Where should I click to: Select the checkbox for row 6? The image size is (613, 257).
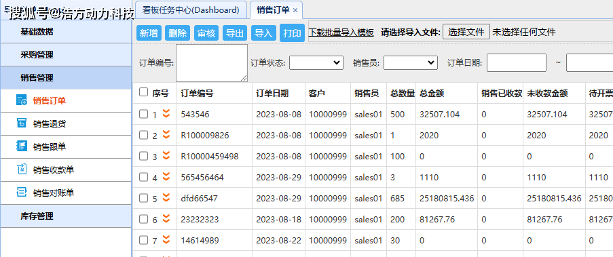pos(143,219)
